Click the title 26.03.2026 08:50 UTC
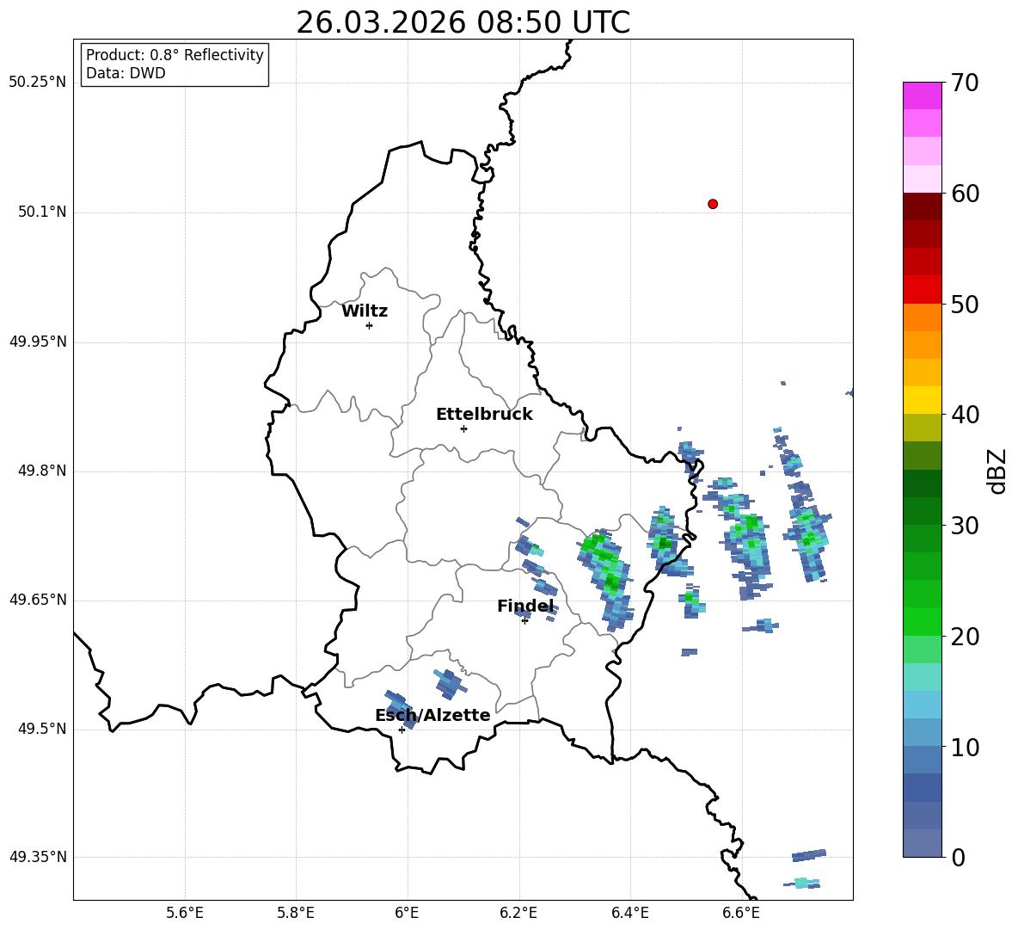Screen dimensions: 1018x930 click(x=463, y=22)
